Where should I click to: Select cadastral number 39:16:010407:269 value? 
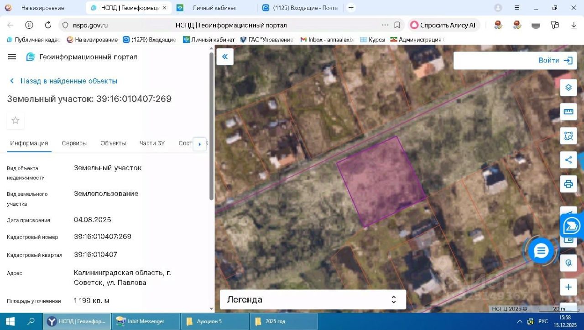[103, 236]
